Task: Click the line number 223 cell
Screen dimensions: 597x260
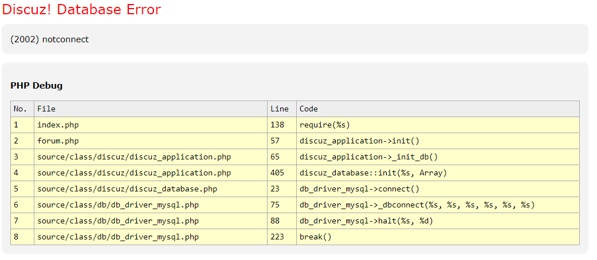Action: click(x=282, y=237)
